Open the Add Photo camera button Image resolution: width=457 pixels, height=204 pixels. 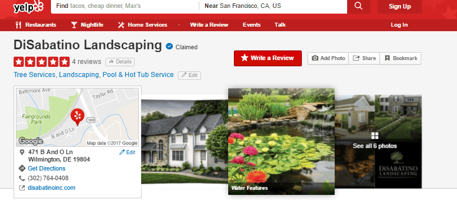[x=328, y=58]
